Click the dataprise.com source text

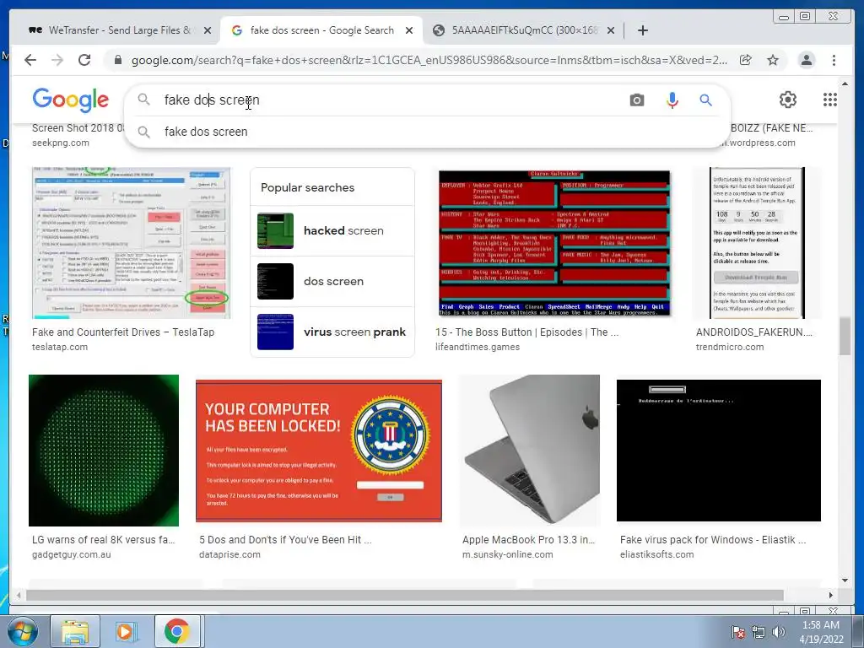pyautogui.click(x=229, y=555)
